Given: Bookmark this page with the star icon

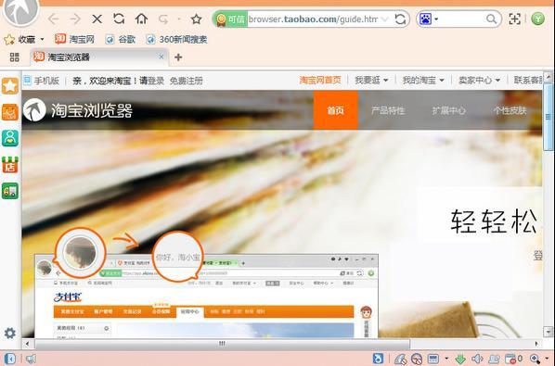Looking at the screenshot, I should point(196,19).
